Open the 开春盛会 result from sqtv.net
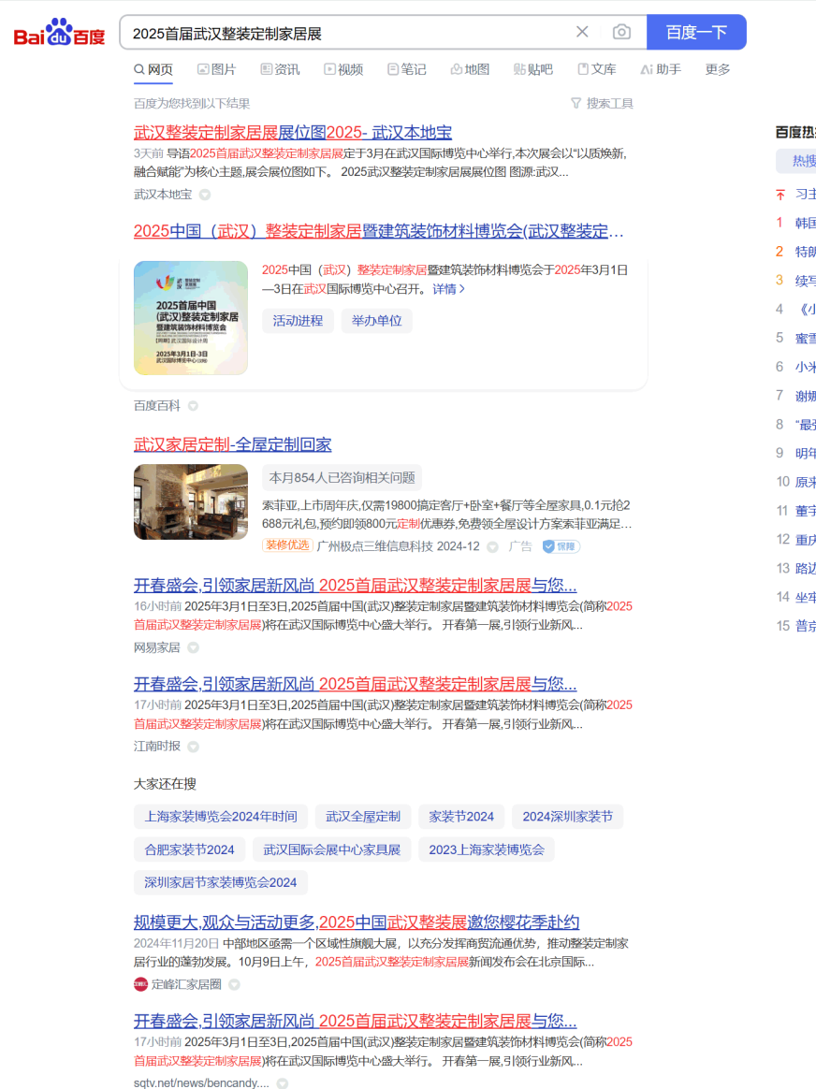The height and width of the screenshot is (1089, 816). pos(355,1021)
